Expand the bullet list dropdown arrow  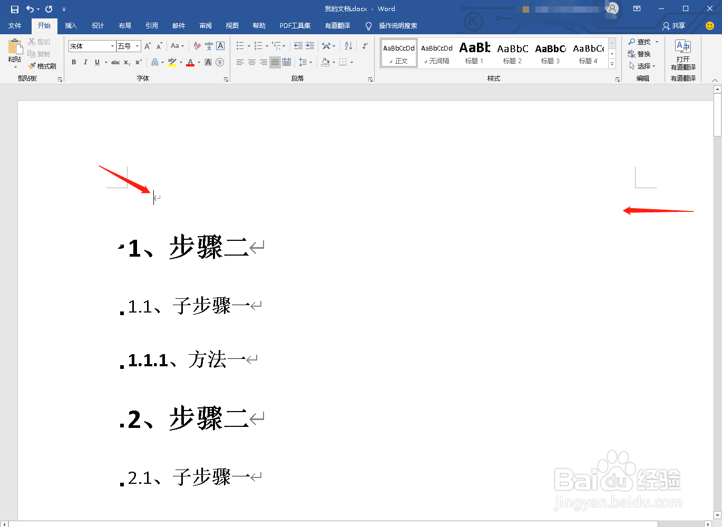pos(249,46)
